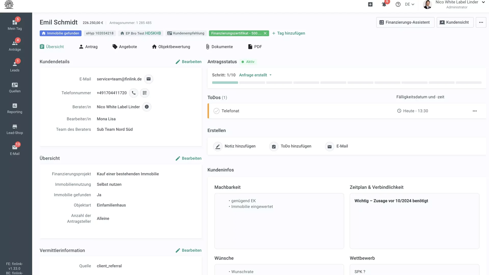Show the QR code for the phone number
Image resolution: width=489 pixels, height=275 pixels.
144,93
